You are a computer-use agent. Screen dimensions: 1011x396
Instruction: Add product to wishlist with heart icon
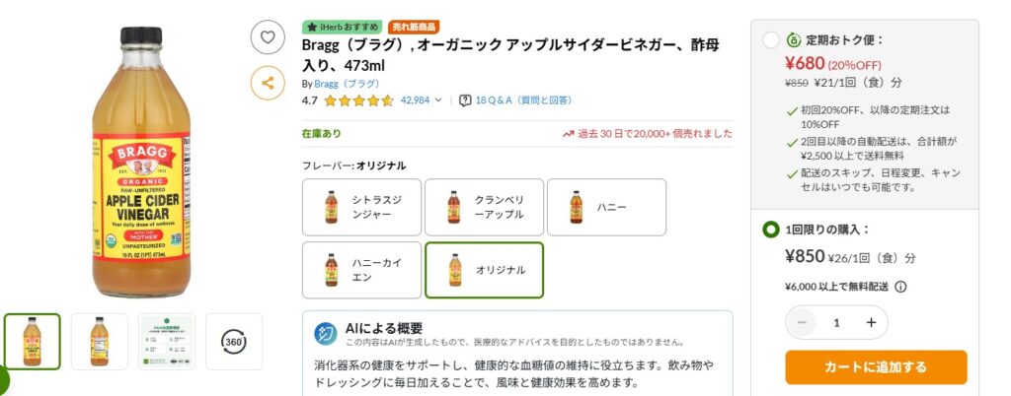[268, 37]
